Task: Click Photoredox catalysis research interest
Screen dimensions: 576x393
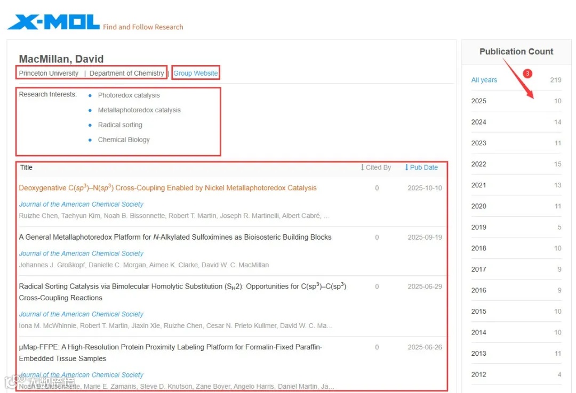Action: [129, 95]
